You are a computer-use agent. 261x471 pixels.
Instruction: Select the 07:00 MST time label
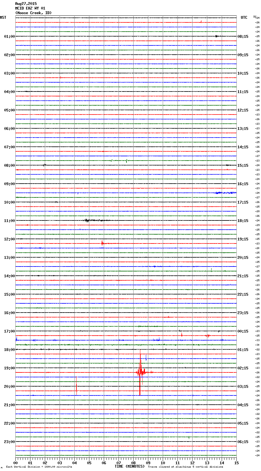pyautogui.click(x=10, y=147)
